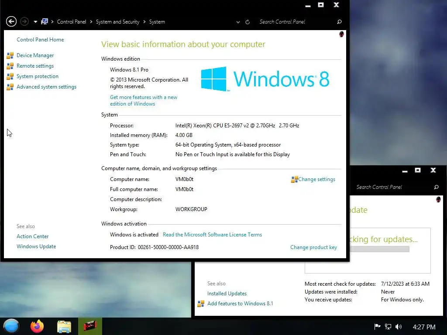Expand the chevron after System and Security
This screenshot has height=335, width=447.
click(144, 22)
